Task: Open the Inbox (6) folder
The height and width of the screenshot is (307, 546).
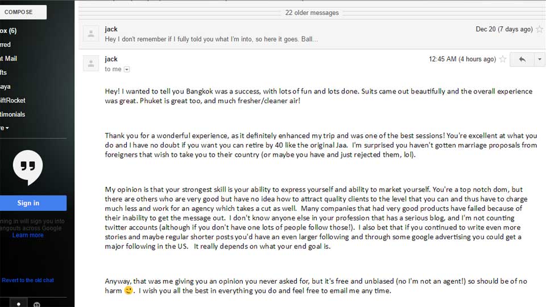Action: 9,31
